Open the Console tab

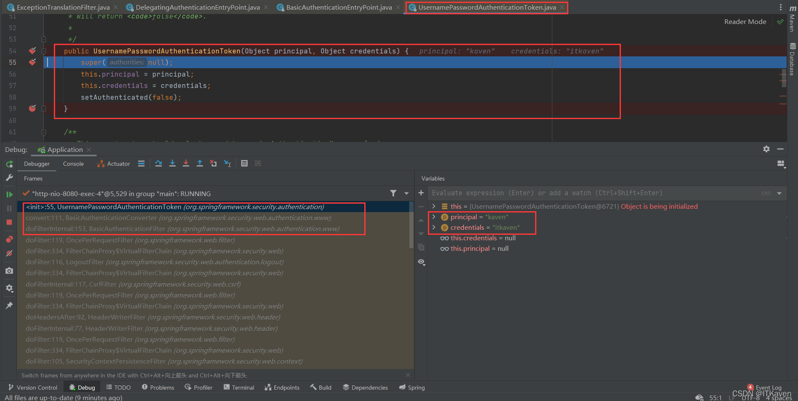click(x=73, y=164)
